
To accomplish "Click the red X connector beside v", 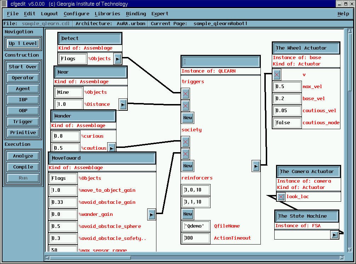I will 277,75.
